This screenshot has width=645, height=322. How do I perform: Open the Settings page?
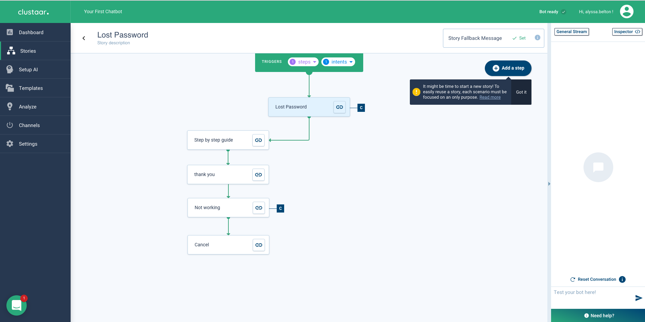[35, 144]
